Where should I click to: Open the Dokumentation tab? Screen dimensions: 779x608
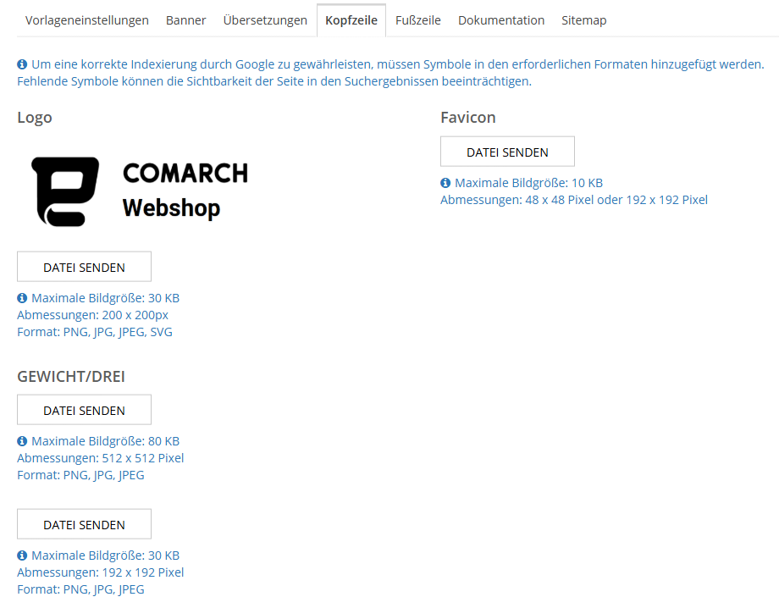pos(501,20)
